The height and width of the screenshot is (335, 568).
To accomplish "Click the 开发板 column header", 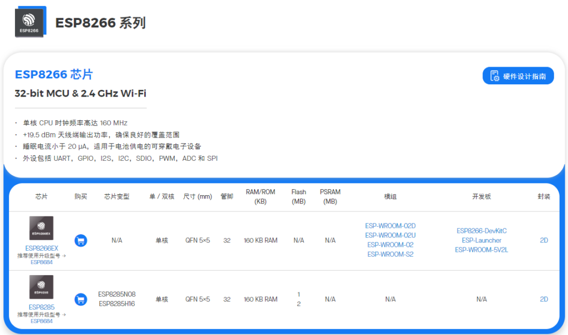I will (x=481, y=197).
